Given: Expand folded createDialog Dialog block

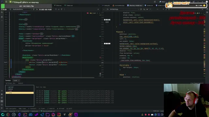Looking at the screenshot, I should (78, 27).
